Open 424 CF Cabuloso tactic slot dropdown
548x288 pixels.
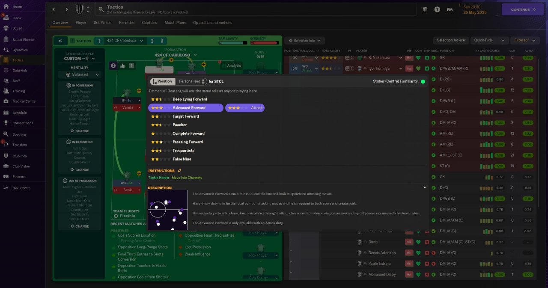click(x=124, y=41)
